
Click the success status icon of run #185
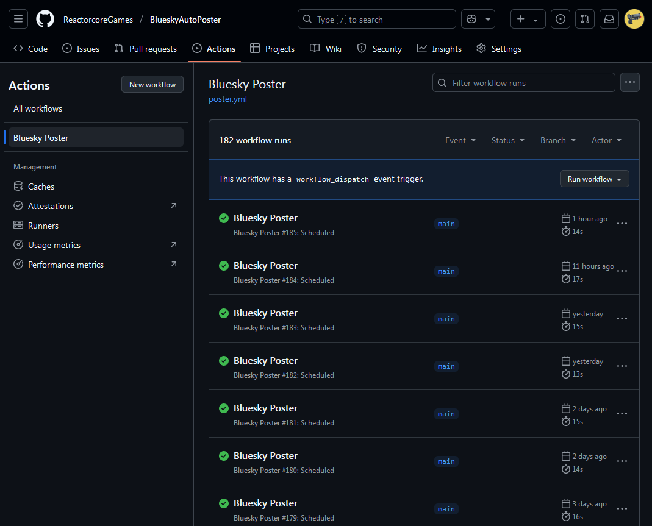(x=224, y=218)
